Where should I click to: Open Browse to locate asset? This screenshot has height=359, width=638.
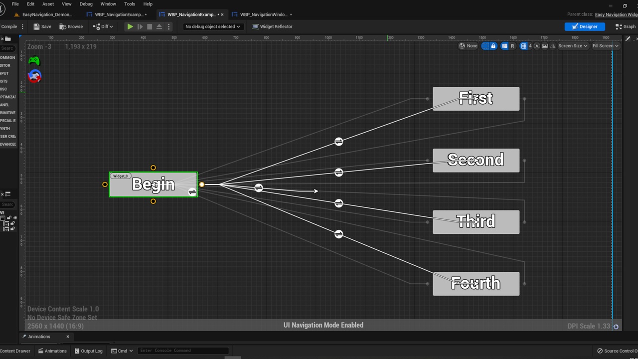tap(71, 26)
